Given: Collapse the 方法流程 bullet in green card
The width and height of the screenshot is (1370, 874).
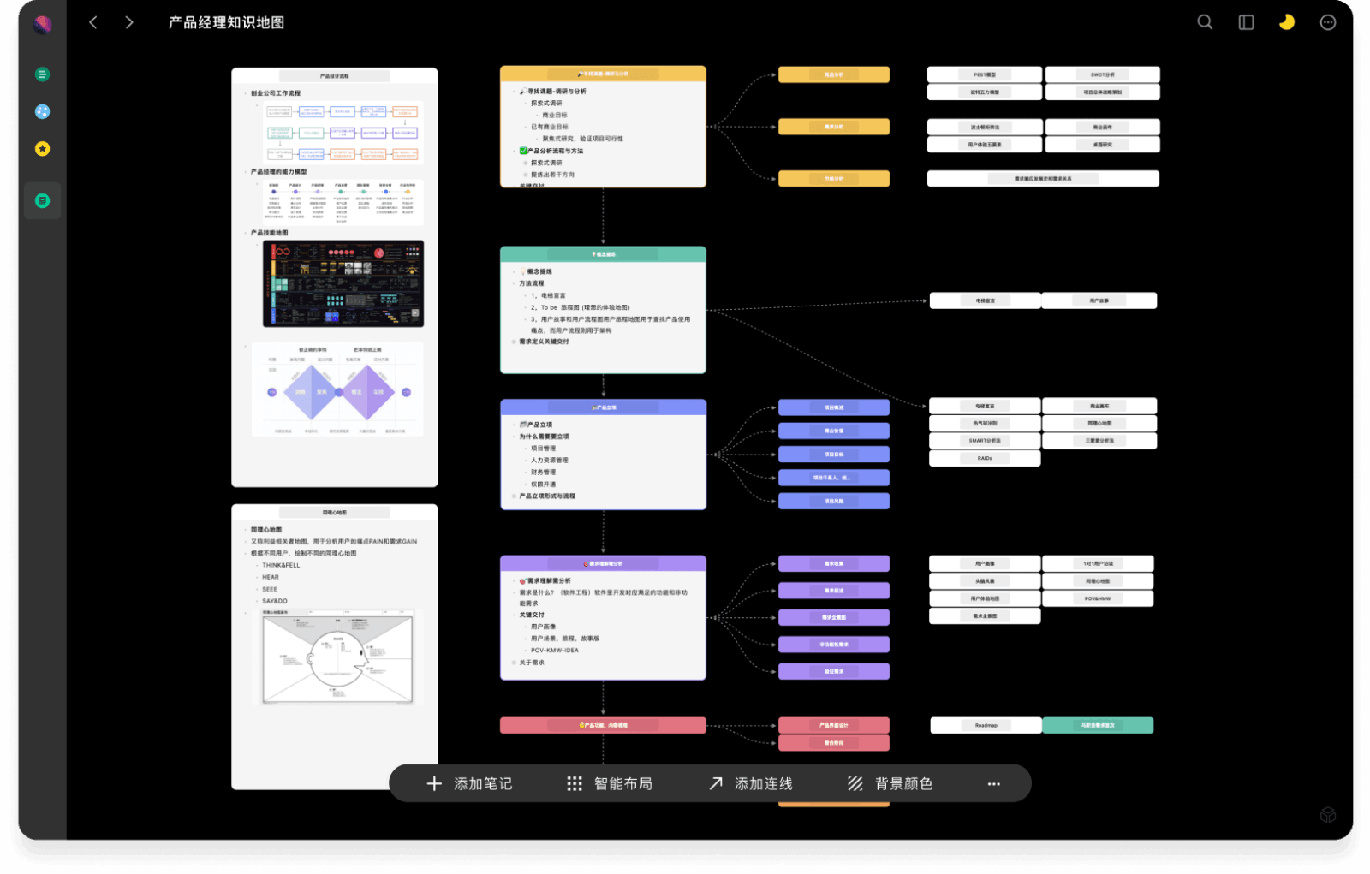Looking at the screenshot, I should point(513,283).
